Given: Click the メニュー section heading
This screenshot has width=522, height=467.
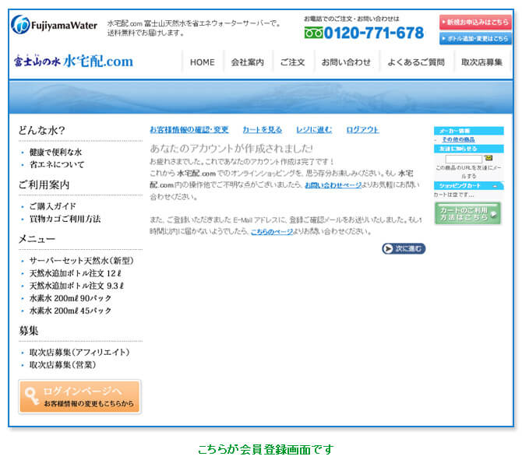Looking at the screenshot, I should pyautogui.click(x=37, y=239).
